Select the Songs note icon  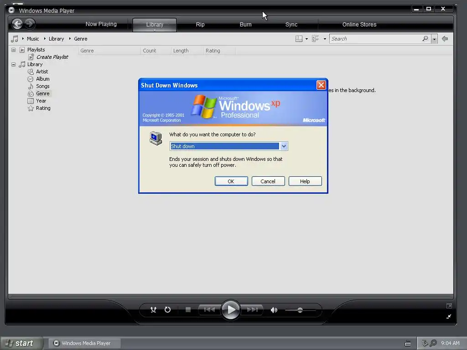(31, 86)
